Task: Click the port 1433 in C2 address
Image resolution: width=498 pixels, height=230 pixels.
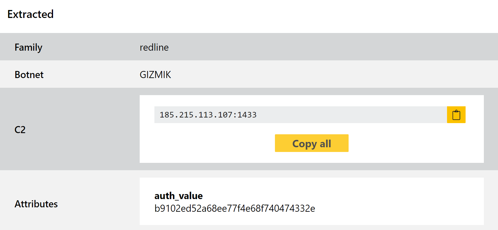Action: [x=247, y=115]
